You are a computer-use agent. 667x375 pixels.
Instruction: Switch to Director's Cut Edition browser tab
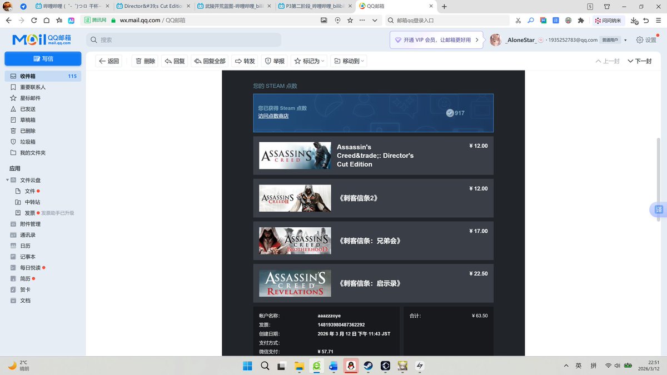[x=154, y=7]
